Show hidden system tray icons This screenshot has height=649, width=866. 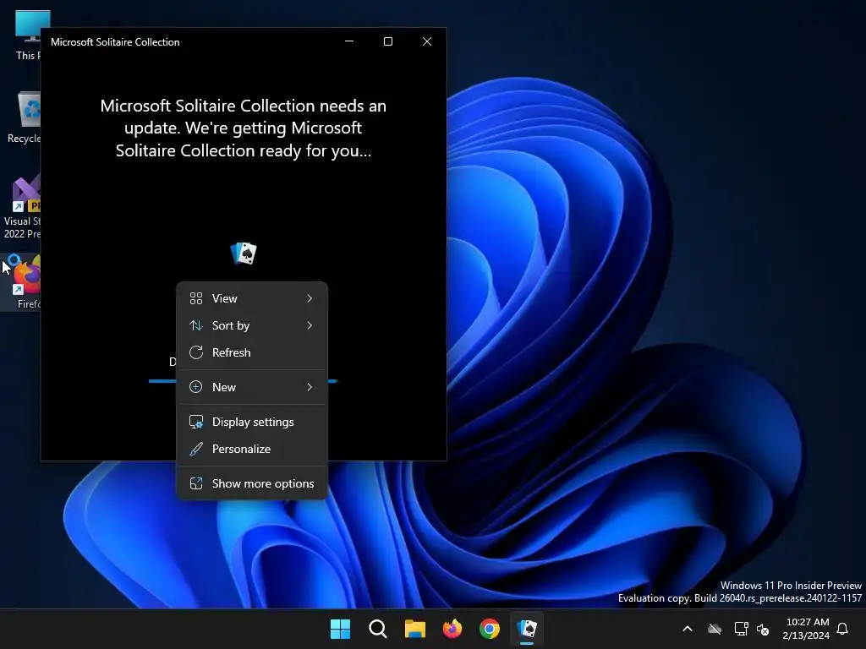(x=688, y=629)
